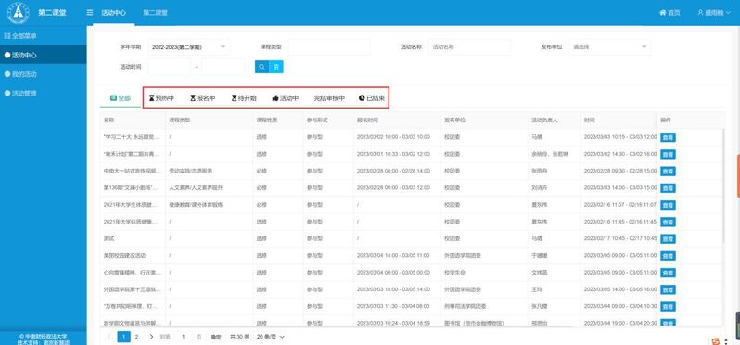Click 查看 button for the first activity row
This screenshot has width=740, height=345.
point(668,137)
